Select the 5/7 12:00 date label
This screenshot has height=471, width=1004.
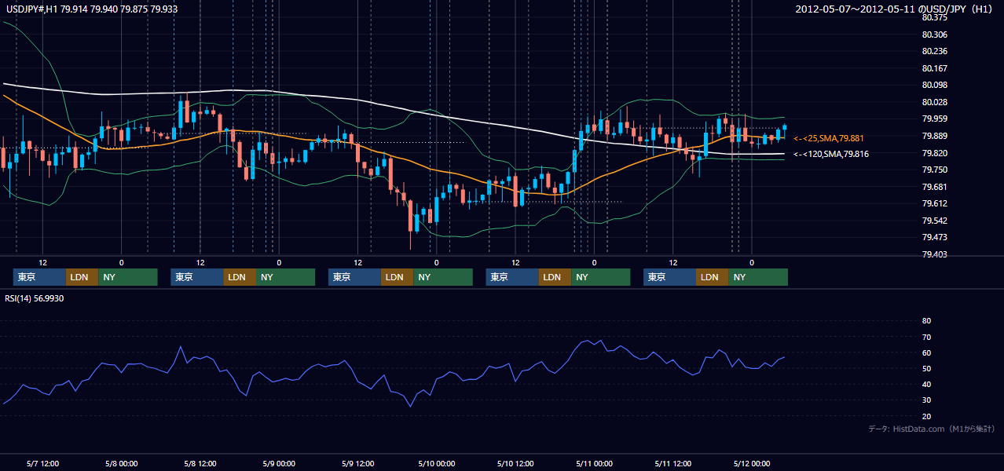[x=43, y=463]
